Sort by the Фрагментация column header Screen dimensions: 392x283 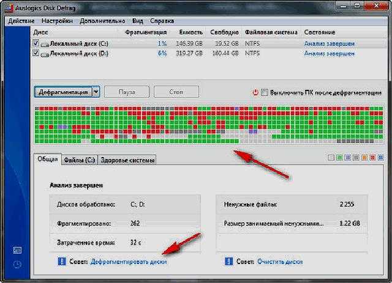pos(146,32)
